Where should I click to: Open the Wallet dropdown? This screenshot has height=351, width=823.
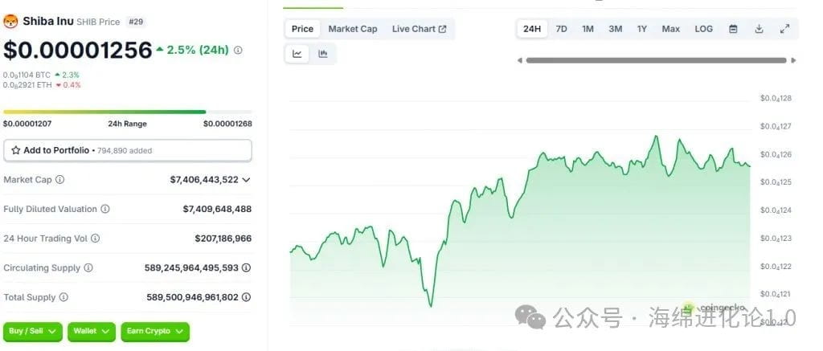coord(92,332)
